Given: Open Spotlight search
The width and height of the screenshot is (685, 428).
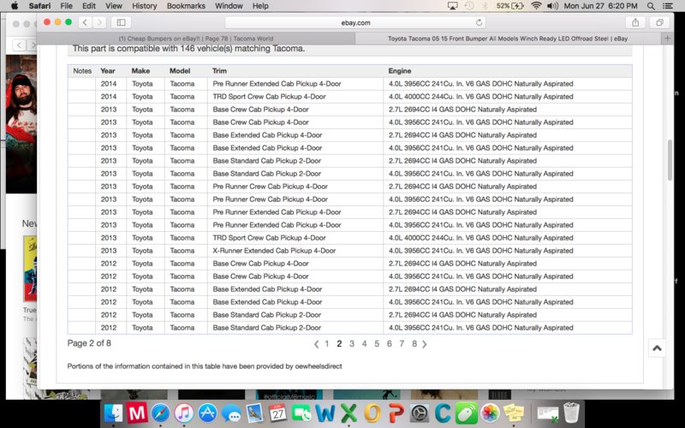Looking at the screenshot, I should tap(651, 6).
